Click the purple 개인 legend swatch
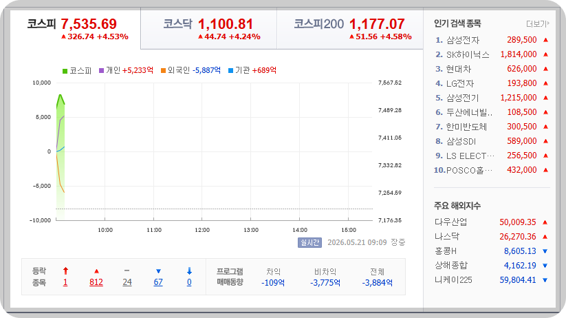The height and width of the screenshot is (318, 566). (x=101, y=70)
